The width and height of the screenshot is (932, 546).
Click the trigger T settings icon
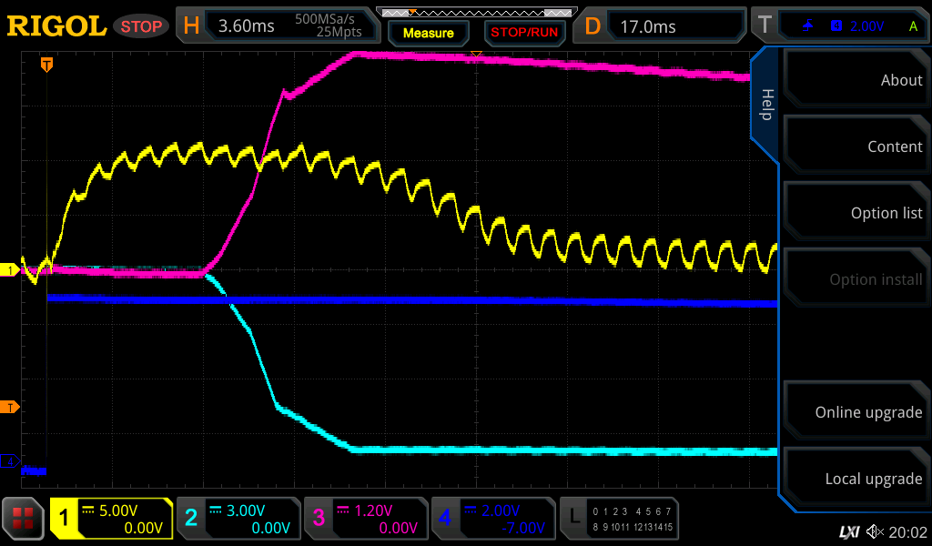765,26
